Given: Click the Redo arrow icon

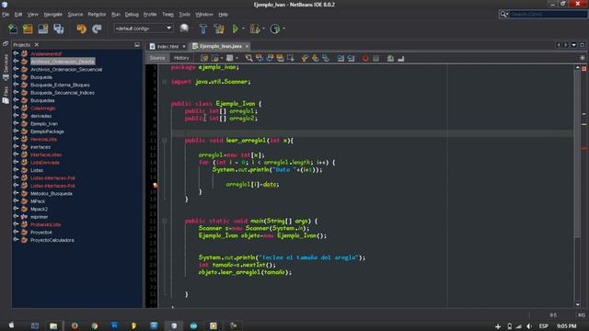Looking at the screenshot, I should pos(97,29).
